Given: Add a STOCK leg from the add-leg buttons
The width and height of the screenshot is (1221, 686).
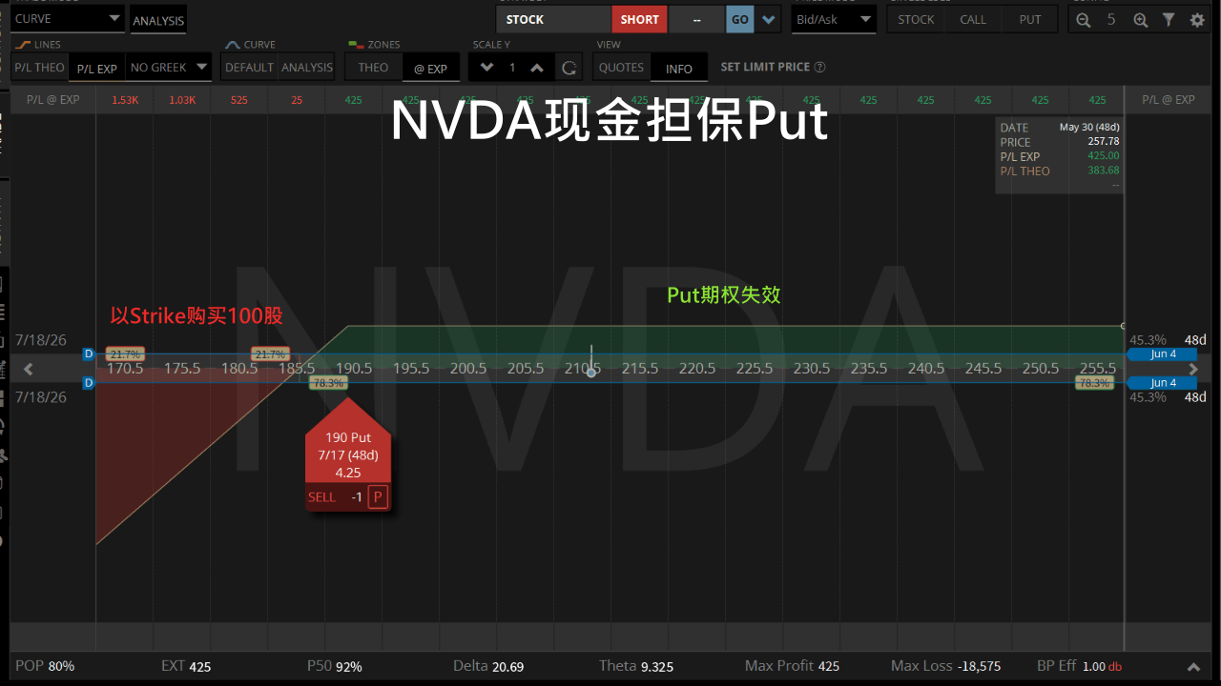Looking at the screenshot, I should (x=916, y=19).
